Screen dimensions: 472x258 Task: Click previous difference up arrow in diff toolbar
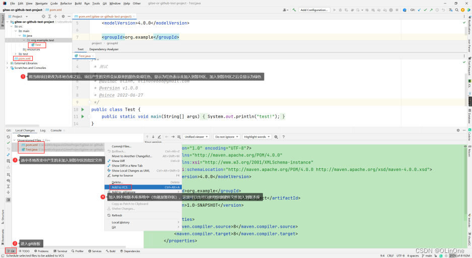click(x=147, y=137)
